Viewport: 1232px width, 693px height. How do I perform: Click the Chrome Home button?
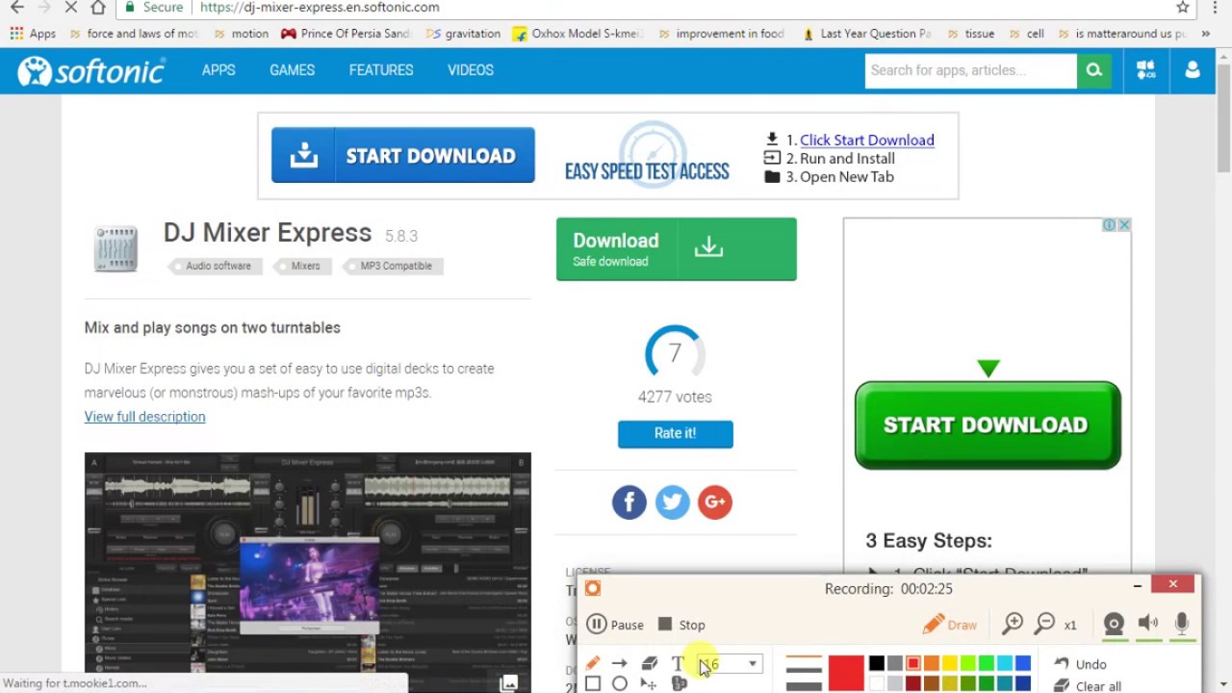tap(98, 8)
